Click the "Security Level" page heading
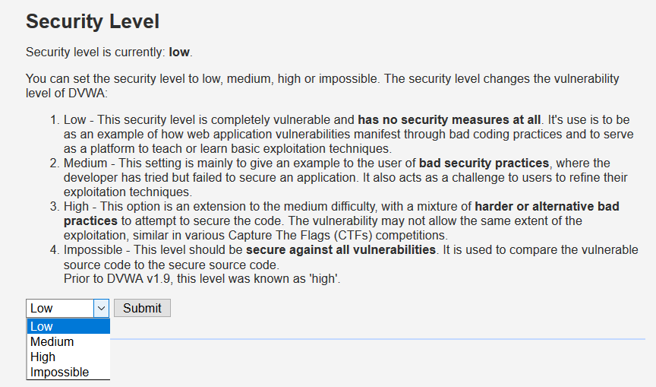 pos(93,21)
